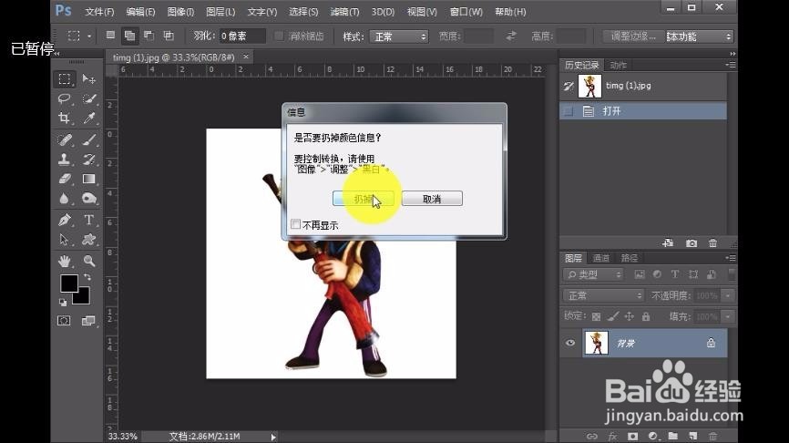Viewport: 789px width, 443px height.
Task: Open the 滤镜(T) menu
Action: (x=344, y=12)
